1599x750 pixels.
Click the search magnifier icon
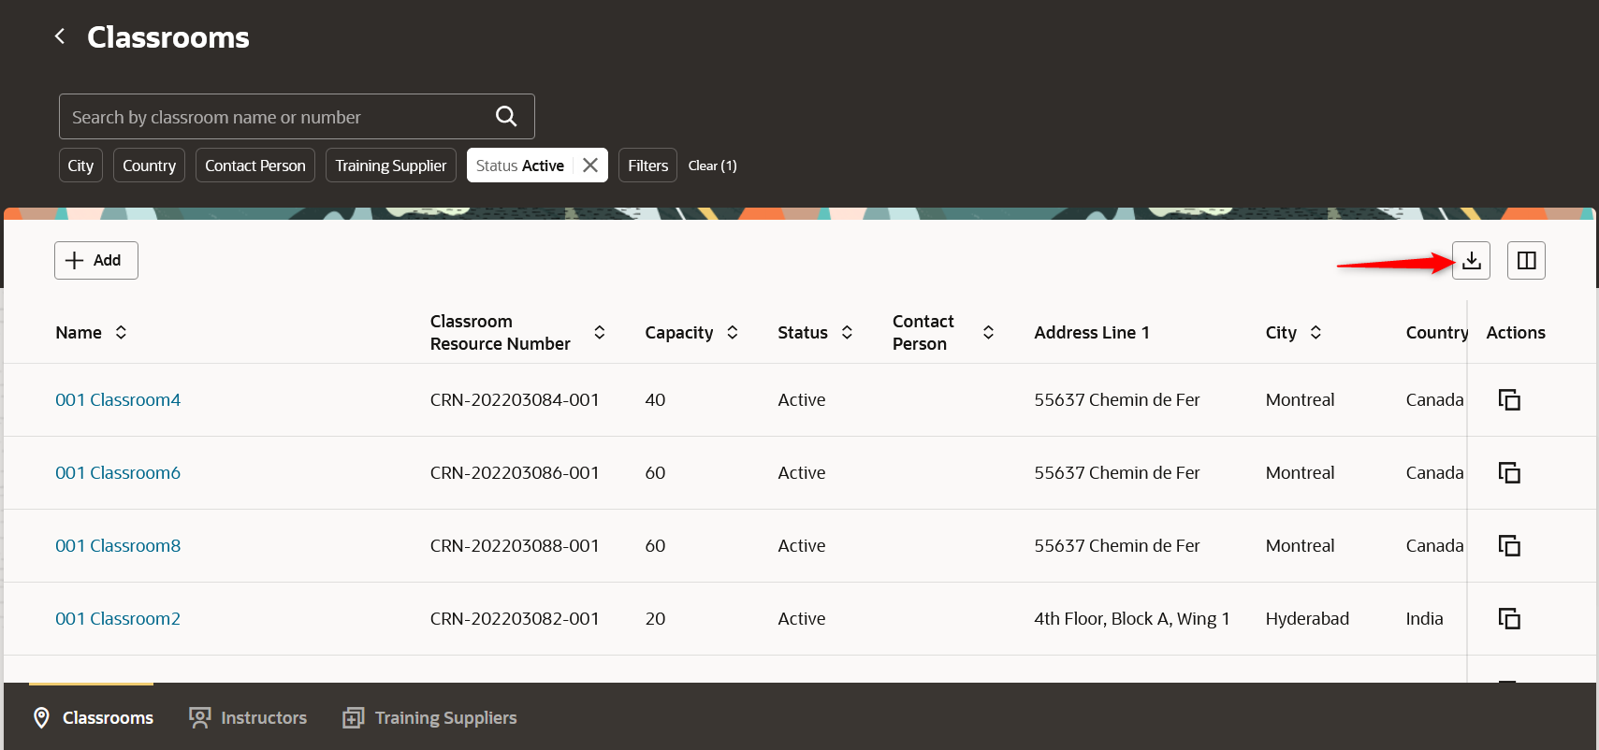(506, 116)
